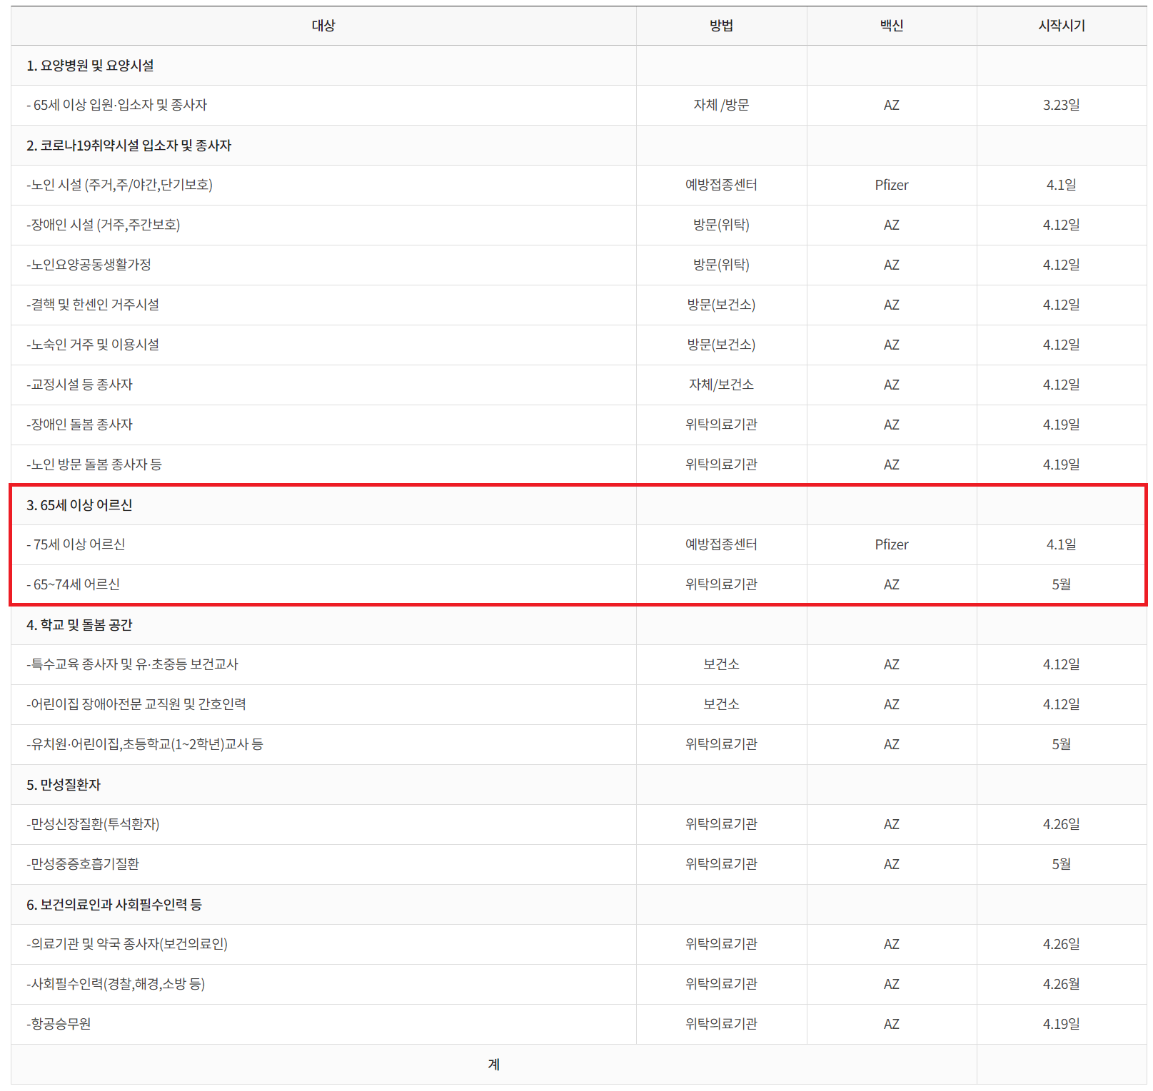The image size is (1153, 1091).
Task: Click the 방법 column header
Action: (x=721, y=26)
